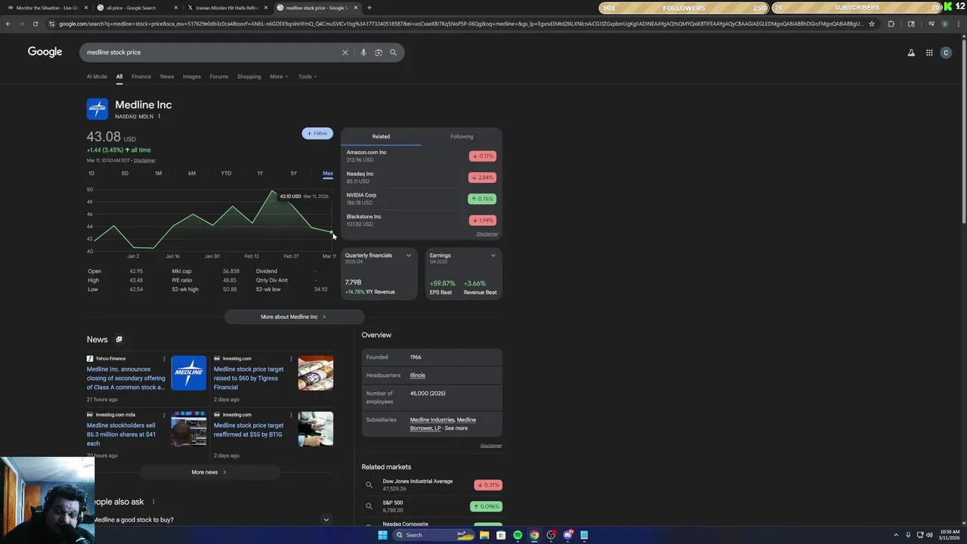Open 'Medline stockholders sell 86.3 million shares' article
This screenshot has height=544, width=967.
point(121,434)
